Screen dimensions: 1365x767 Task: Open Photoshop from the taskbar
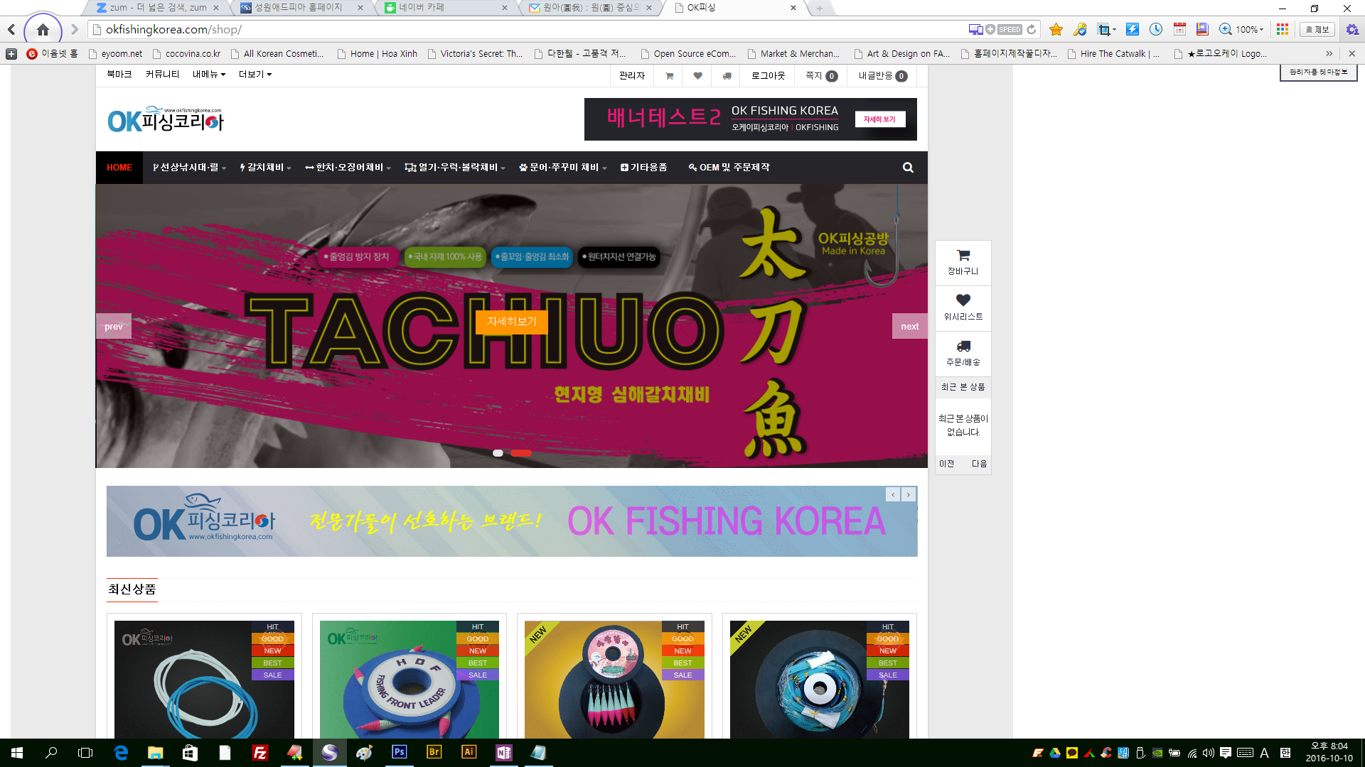(x=399, y=752)
